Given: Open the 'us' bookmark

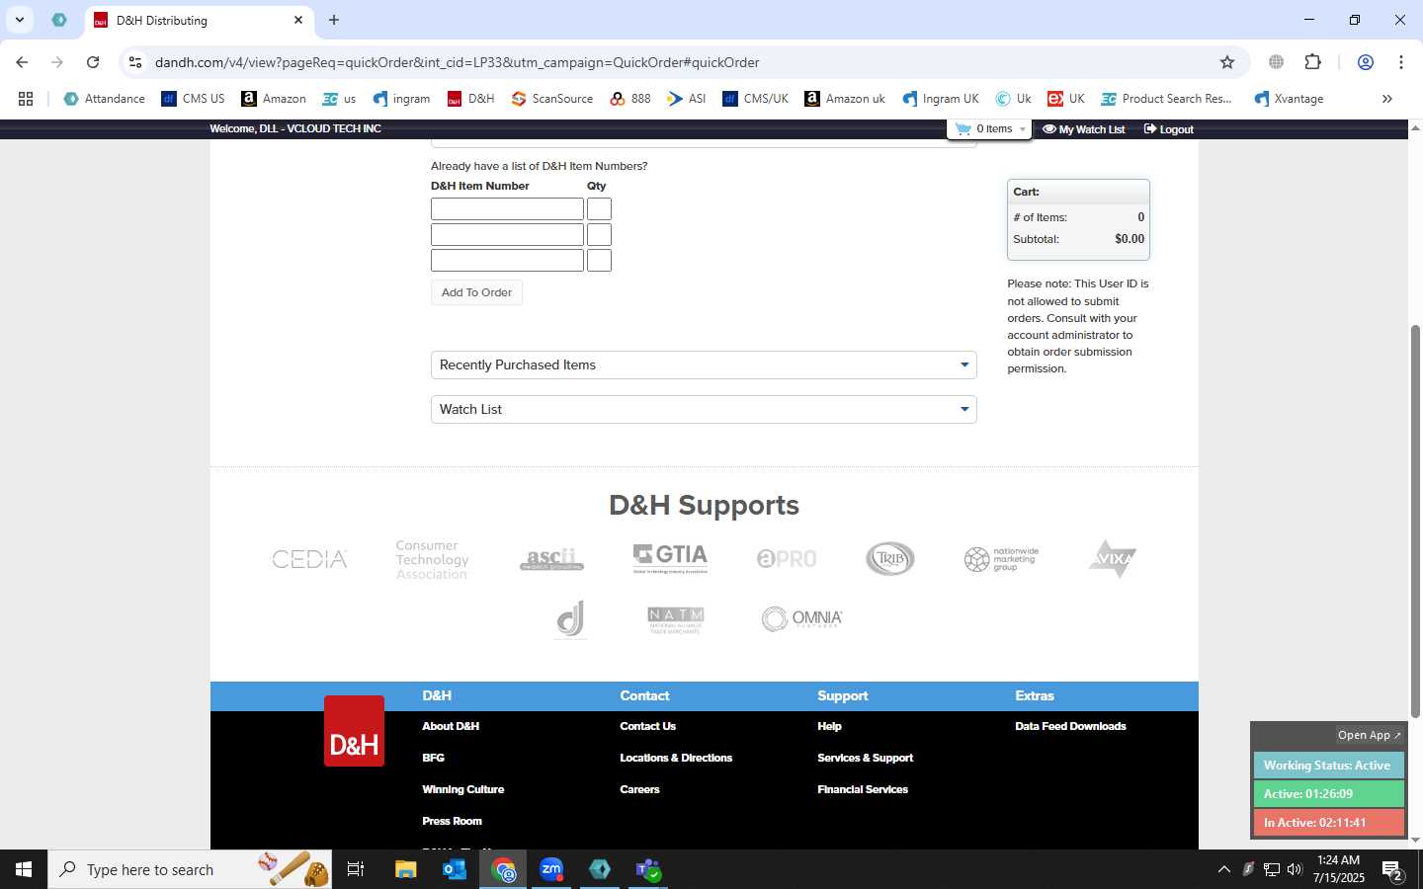Looking at the screenshot, I should tap(339, 99).
